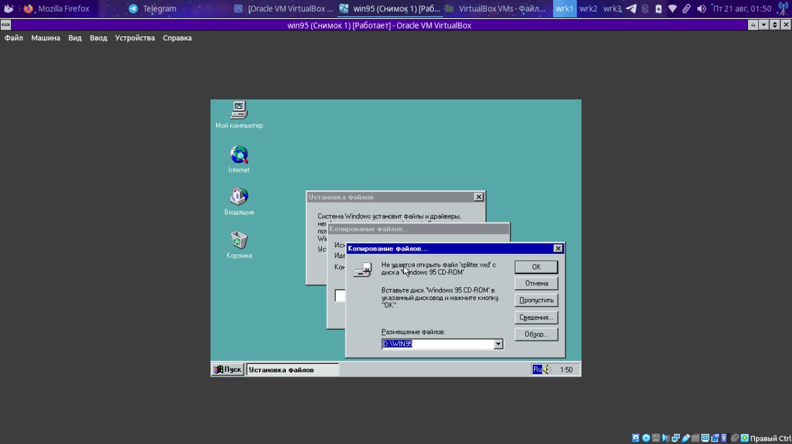Click the virtualization (V) CPU status icon
Viewport: 792px width, 444px height.
tap(724, 438)
